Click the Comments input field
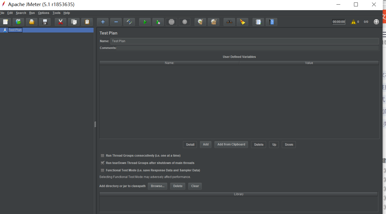This screenshot has height=214, width=386. coord(248,48)
